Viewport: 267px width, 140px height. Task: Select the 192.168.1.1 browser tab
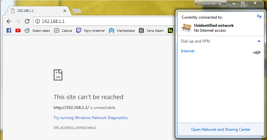36,11
